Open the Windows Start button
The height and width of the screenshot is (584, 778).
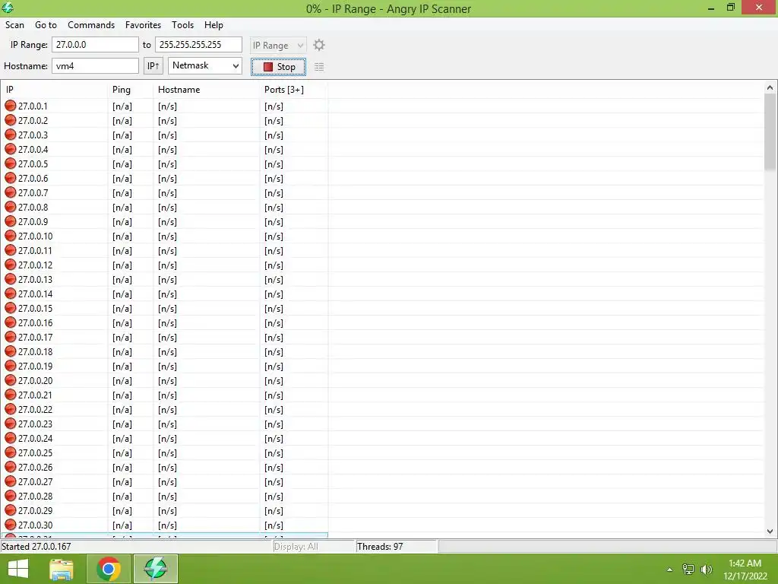[18, 569]
